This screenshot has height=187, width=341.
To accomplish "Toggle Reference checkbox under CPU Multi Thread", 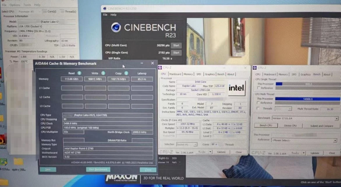I will point(258,103).
